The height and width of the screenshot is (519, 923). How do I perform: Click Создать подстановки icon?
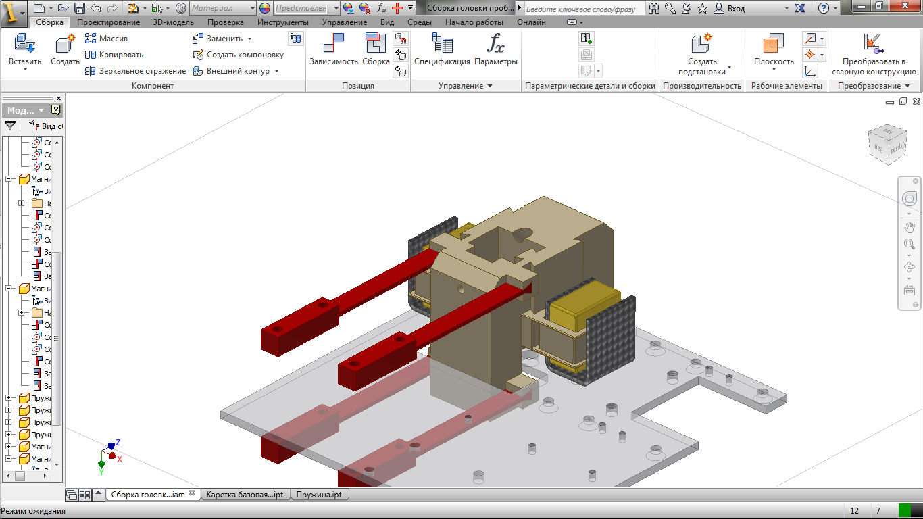click(x=701, y=46)
